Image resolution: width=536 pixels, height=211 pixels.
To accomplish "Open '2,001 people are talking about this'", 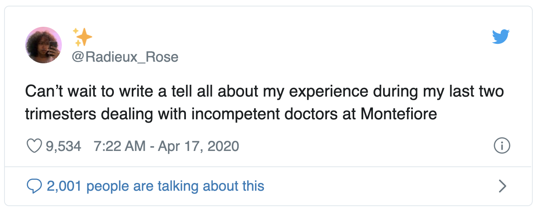I will pyautogui.click(x=155, y=186).
